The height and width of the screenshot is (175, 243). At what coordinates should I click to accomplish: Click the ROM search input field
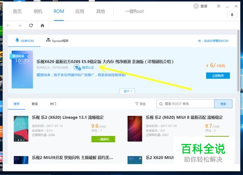point(185,104)
